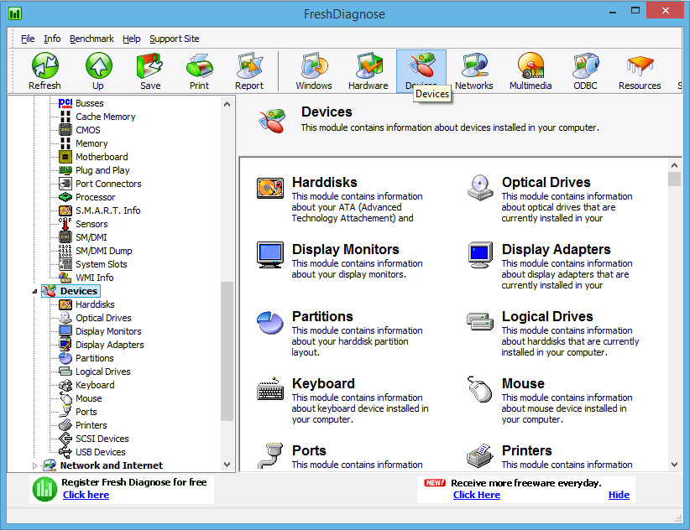Open the Harddisks module in content pane
690x530 pixels.
(x=269, y=189)
